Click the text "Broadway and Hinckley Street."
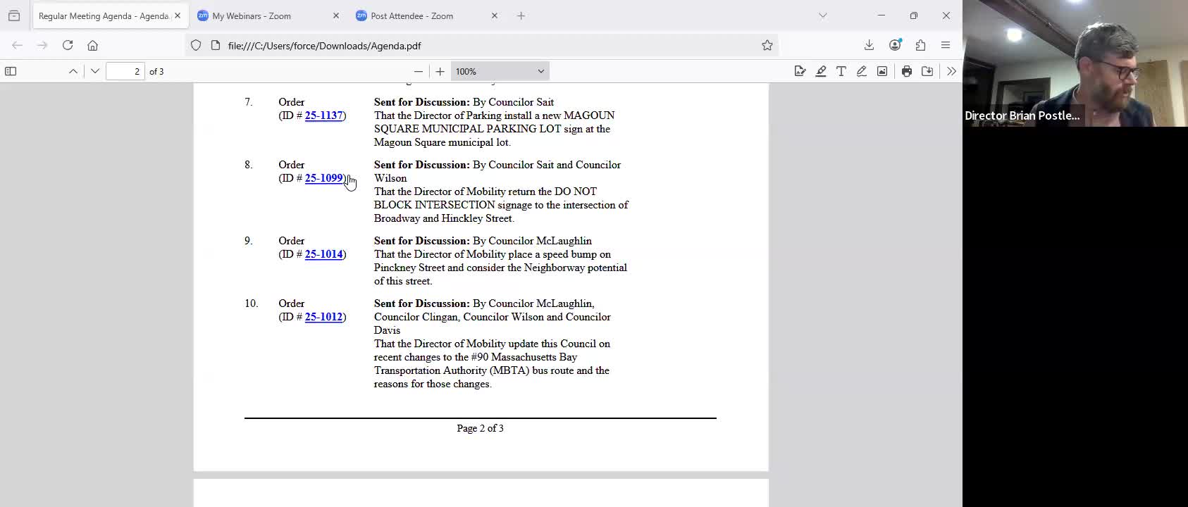Image resolution: width=1188 pixels, height=507 pixels. pyautogui.click(x=444, y=218)
